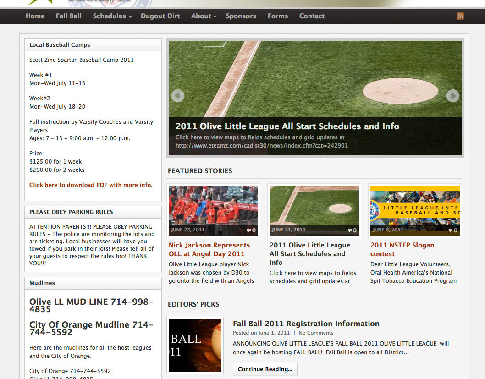Open Nick Jackson Represents OLL story title
The image size is (485, 379).
pos(209,249)
